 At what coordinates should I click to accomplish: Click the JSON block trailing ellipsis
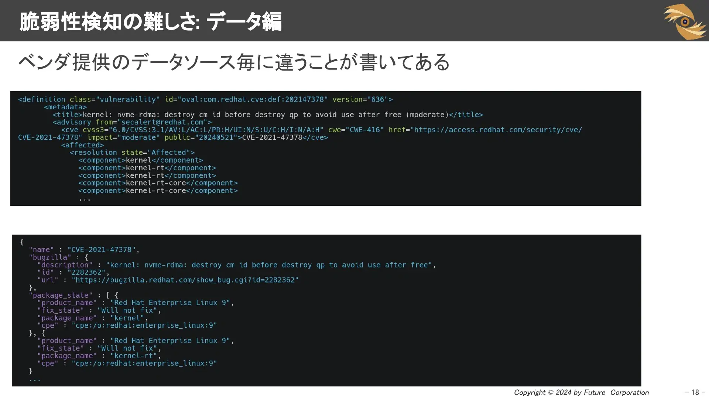point(34,379)
